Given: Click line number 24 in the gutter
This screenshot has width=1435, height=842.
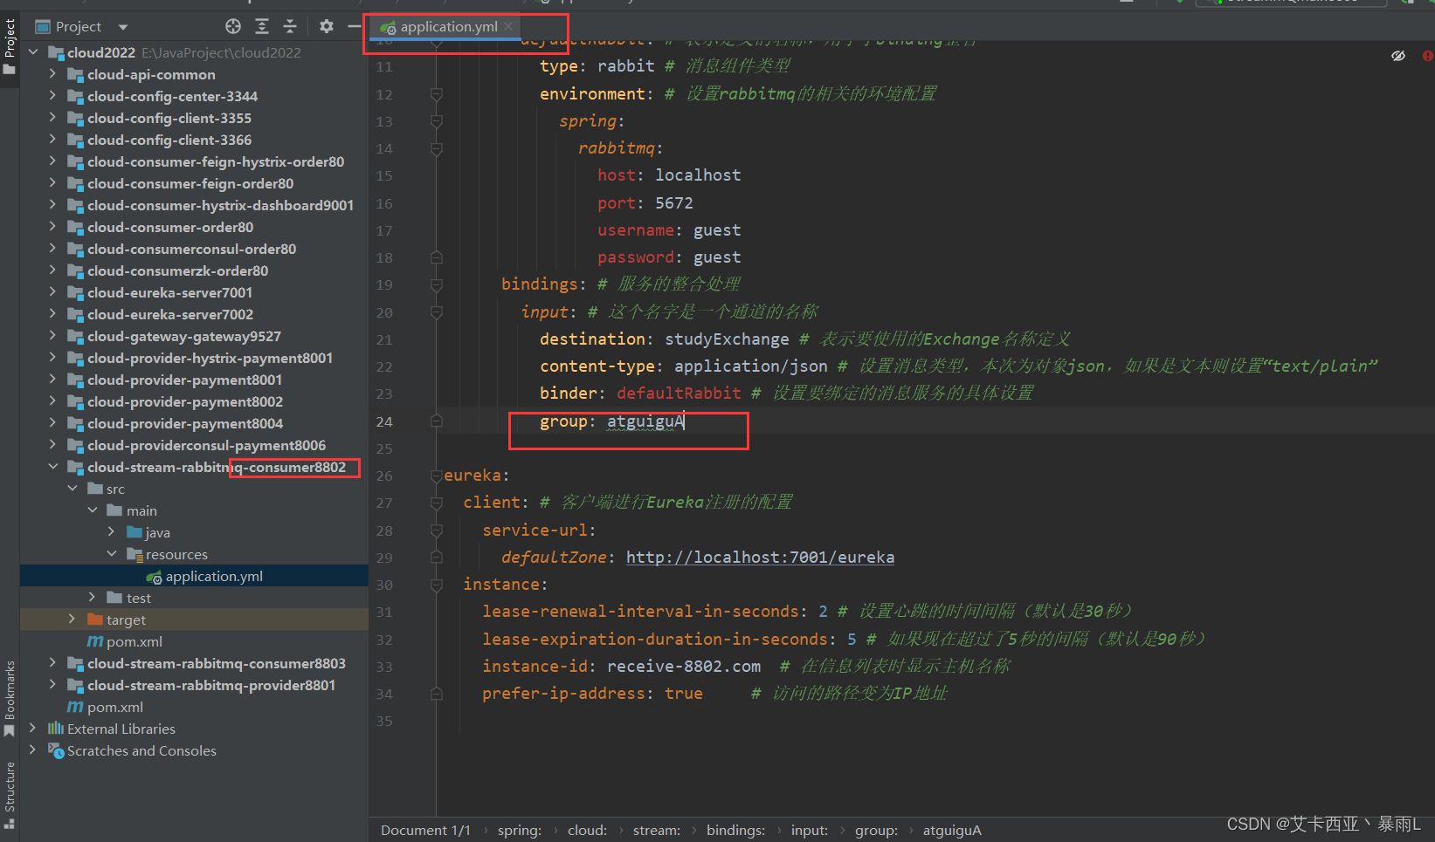Looking at the screenshot, I should [384, 421].
